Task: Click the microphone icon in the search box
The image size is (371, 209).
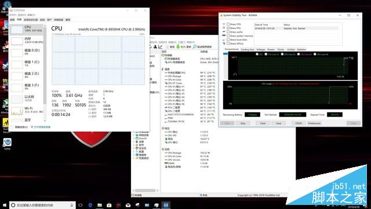Action: [x=72, y=205]
